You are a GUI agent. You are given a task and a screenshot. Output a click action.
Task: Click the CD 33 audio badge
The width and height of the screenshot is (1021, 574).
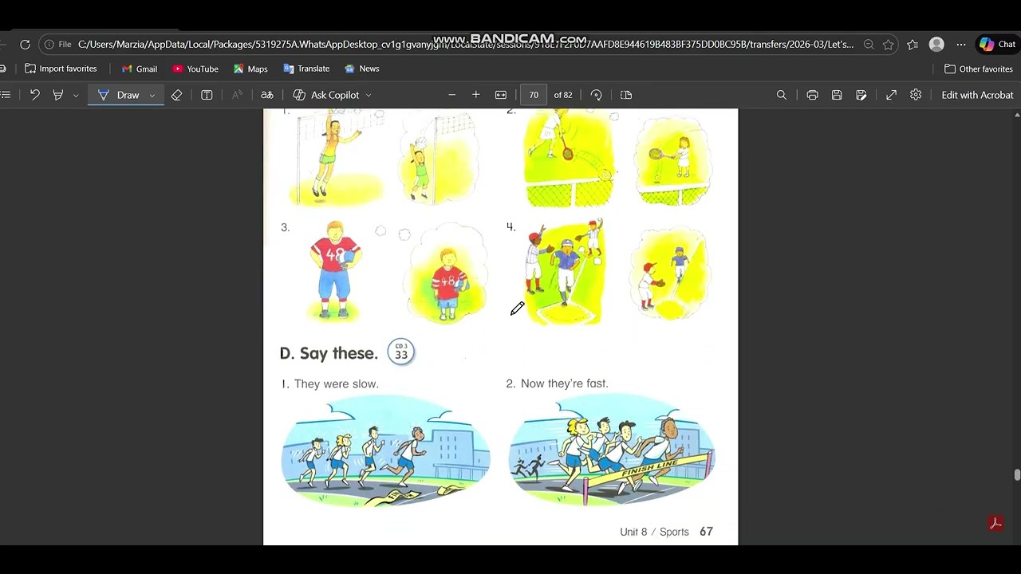point(401,352)
